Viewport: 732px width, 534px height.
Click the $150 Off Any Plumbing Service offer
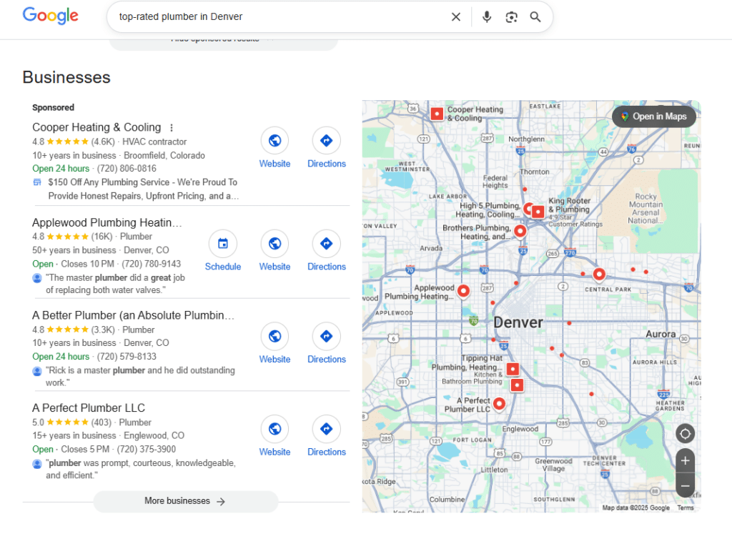[143, 189]
